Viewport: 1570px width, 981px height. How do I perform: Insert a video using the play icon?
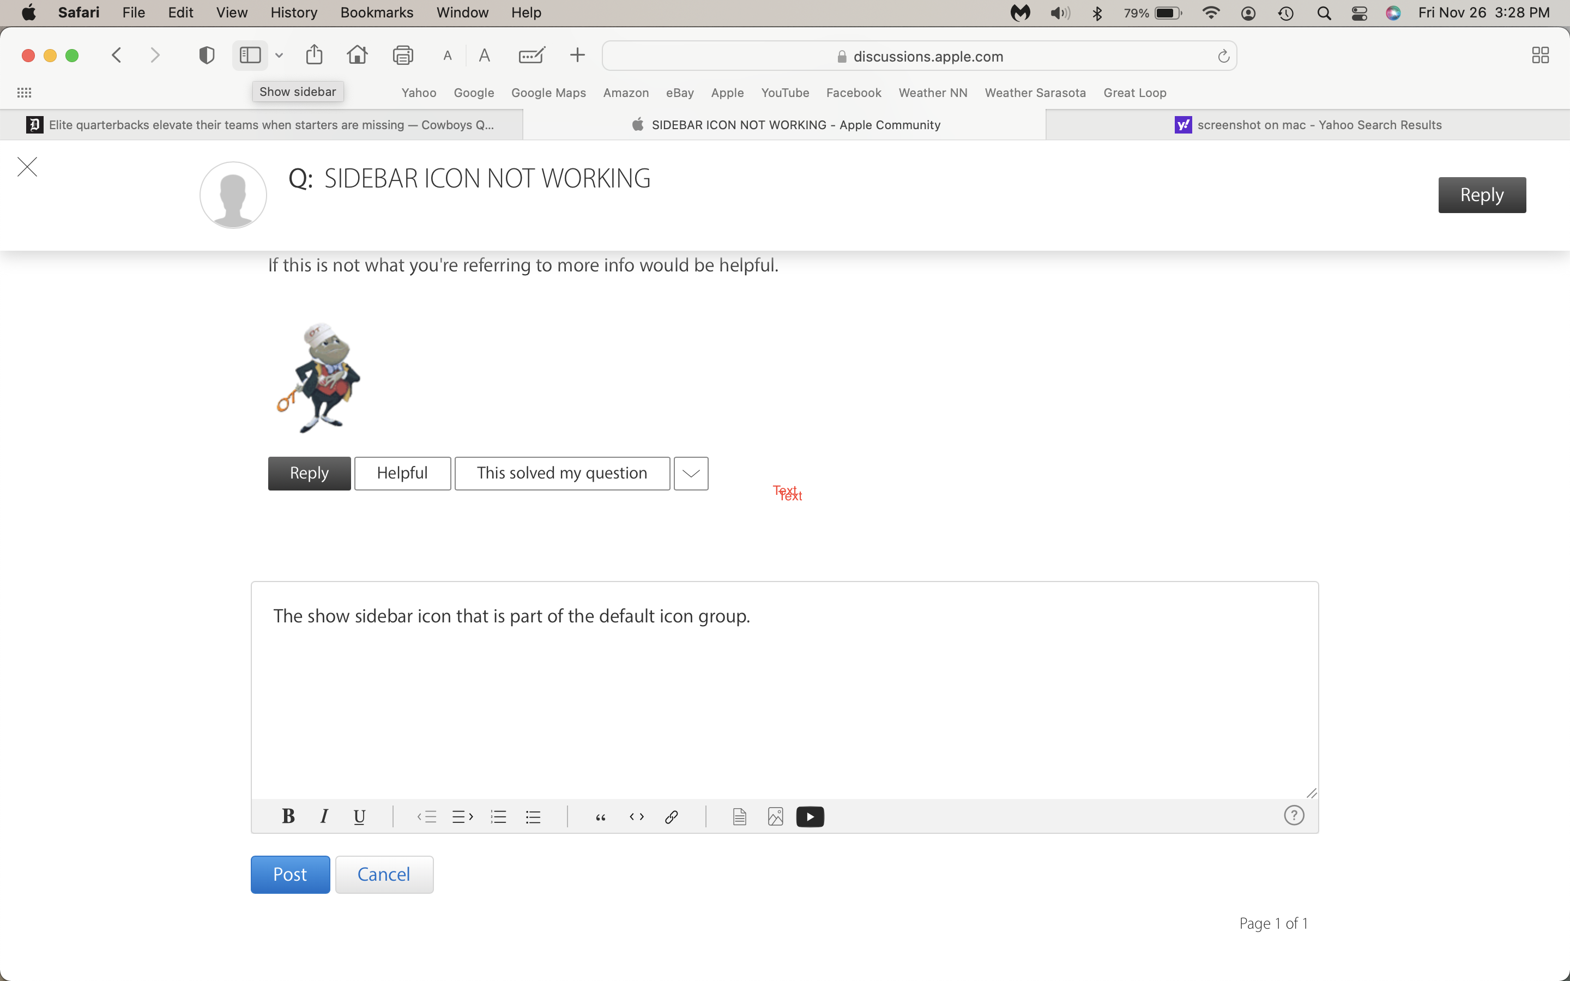coord(810,816)
